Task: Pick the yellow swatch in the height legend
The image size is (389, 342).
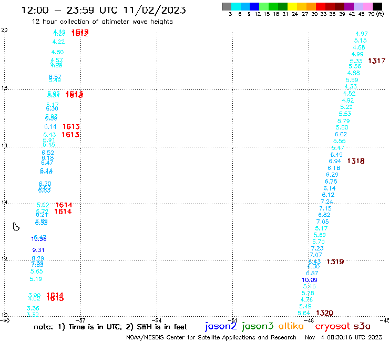Action: [x=292, y=6]
